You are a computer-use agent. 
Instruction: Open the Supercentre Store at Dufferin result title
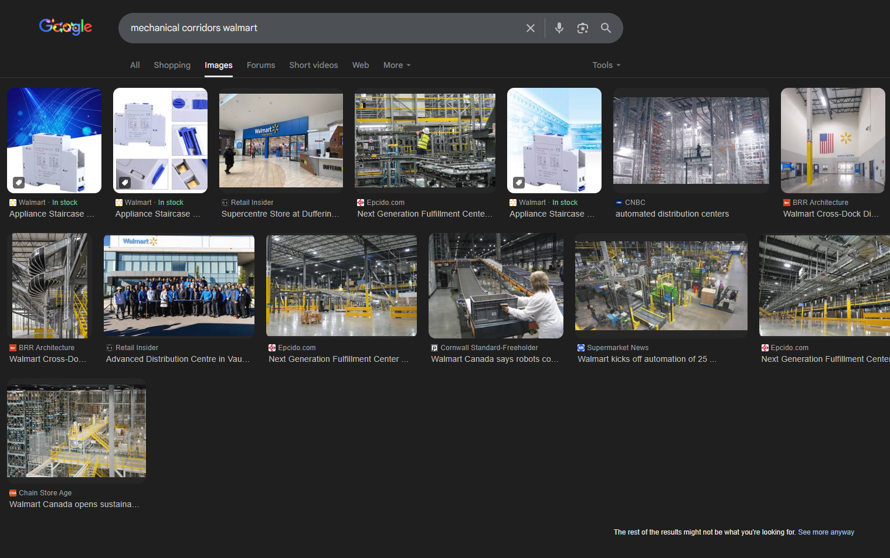tap(280, 214)
